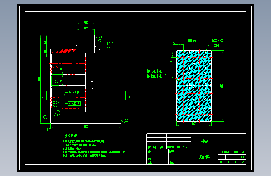The image size is (271, 176).
Task: Select the '每排280个孔' annotation
Action: point(154,76)
